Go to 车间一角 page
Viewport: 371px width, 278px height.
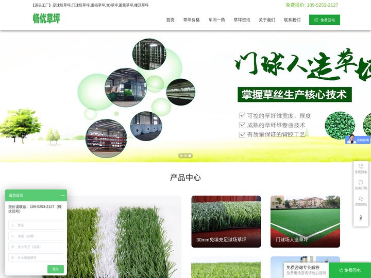tap(216, 20)
